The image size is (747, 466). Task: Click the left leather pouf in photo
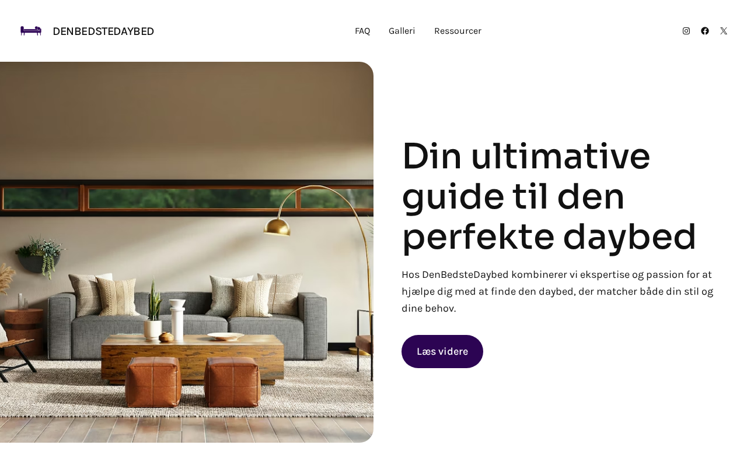point(153,382)
